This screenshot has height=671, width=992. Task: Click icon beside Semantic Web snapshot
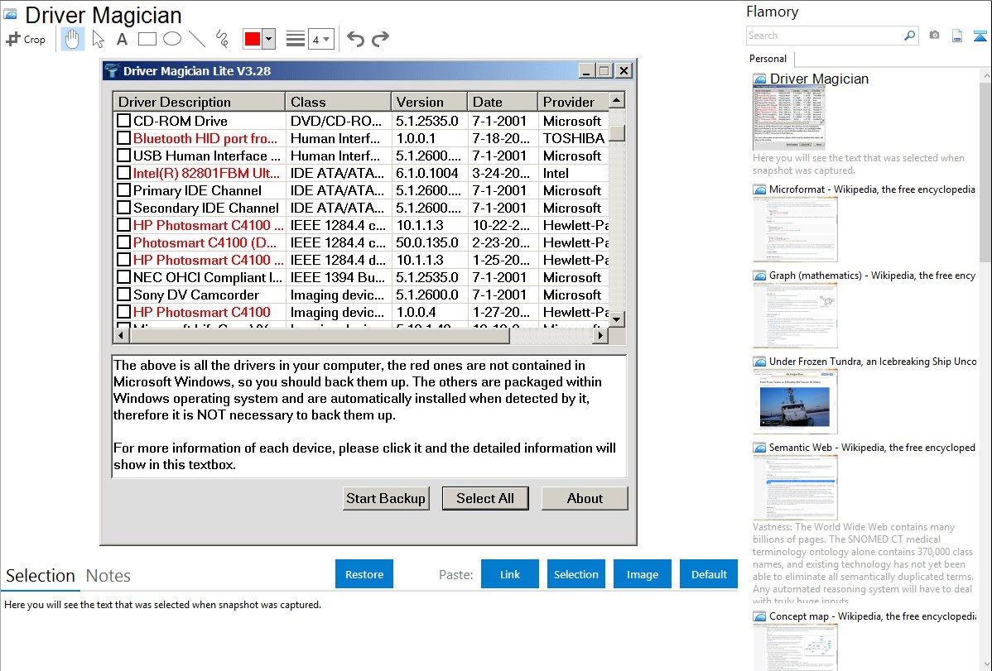click(759, 447)
